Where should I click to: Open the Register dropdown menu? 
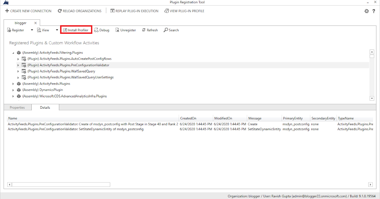[x=32, y=30]
